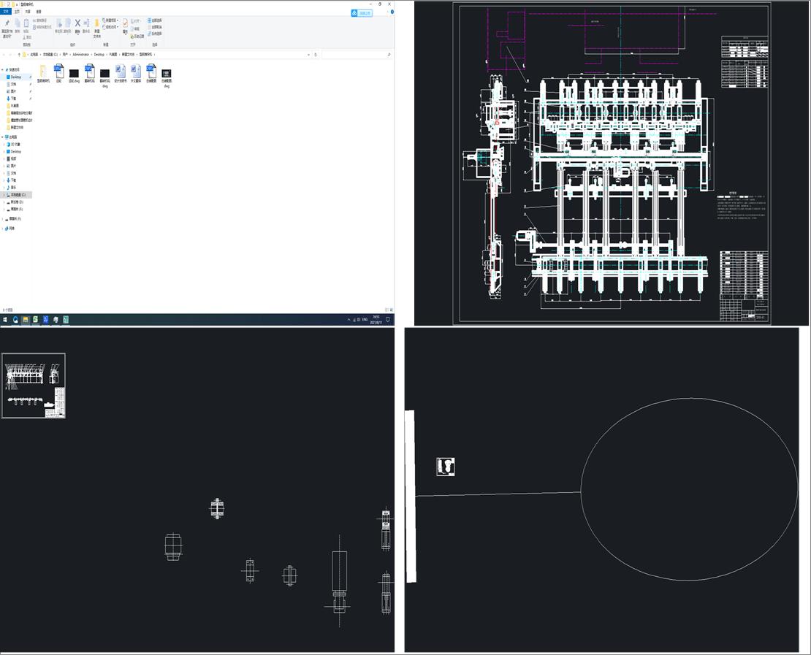Image resolution: width=811 pixels, height=655 pixels.
Task: Select Local Disk (C:) in the navigation pane
Action: 17,195
